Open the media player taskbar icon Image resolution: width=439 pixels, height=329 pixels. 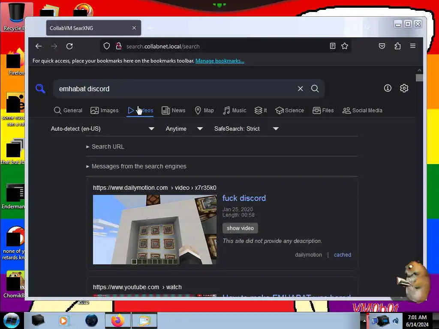tap(64, 320)
